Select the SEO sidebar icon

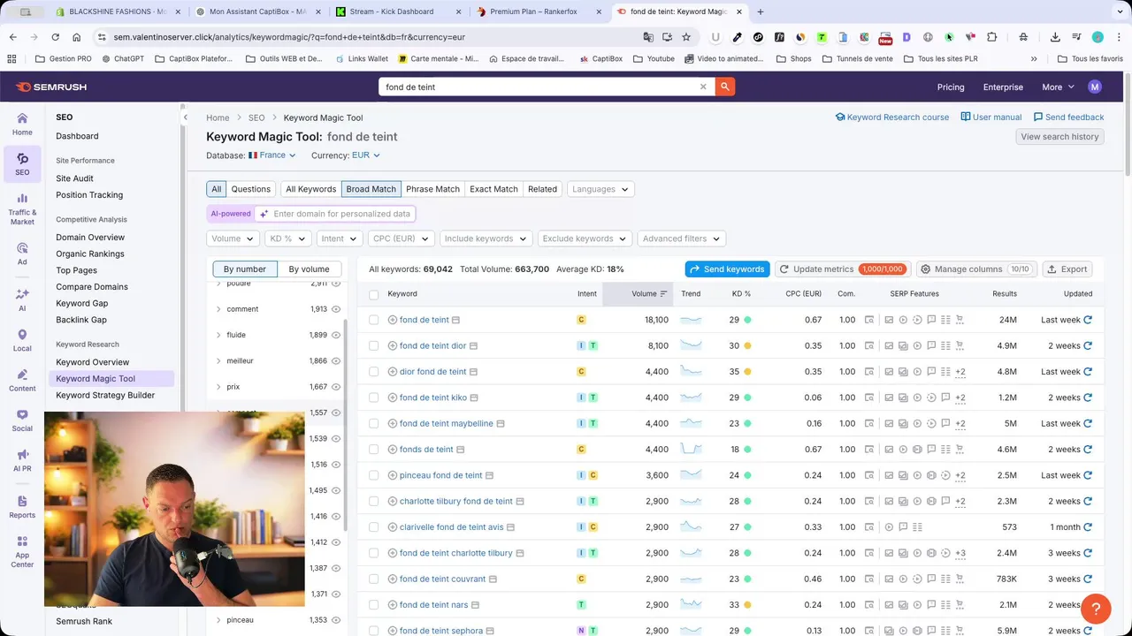(22, 164)
